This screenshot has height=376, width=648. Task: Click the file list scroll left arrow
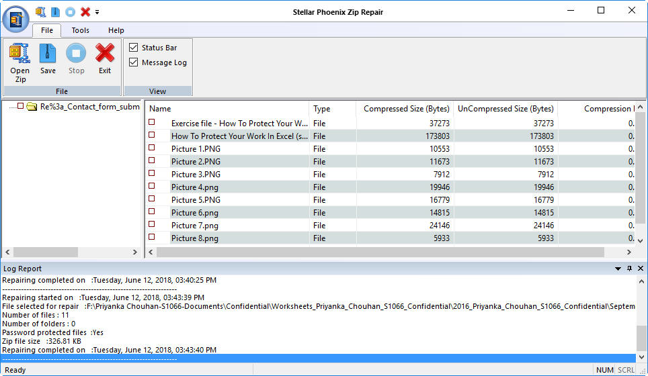click(x=151, y=252)
